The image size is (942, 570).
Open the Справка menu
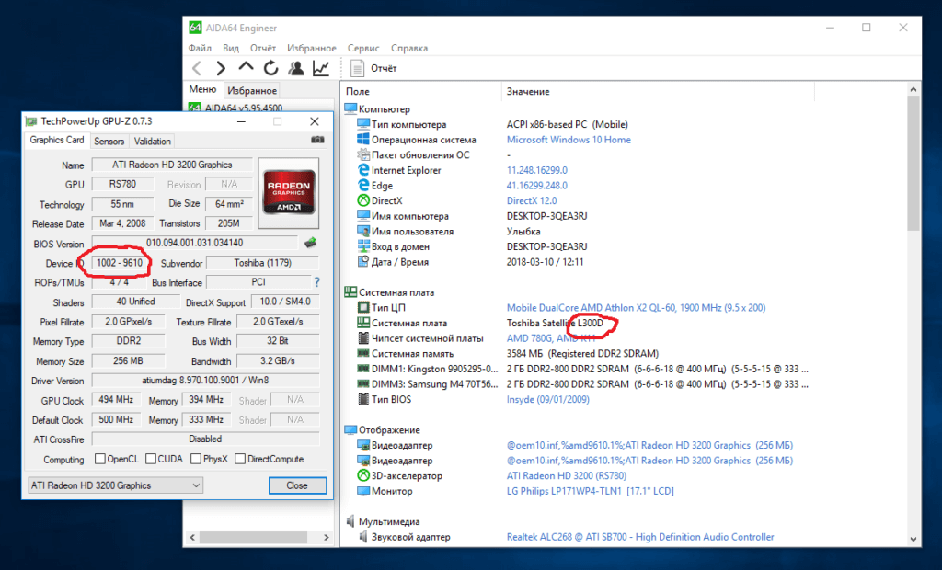click(x=409, y=48)
